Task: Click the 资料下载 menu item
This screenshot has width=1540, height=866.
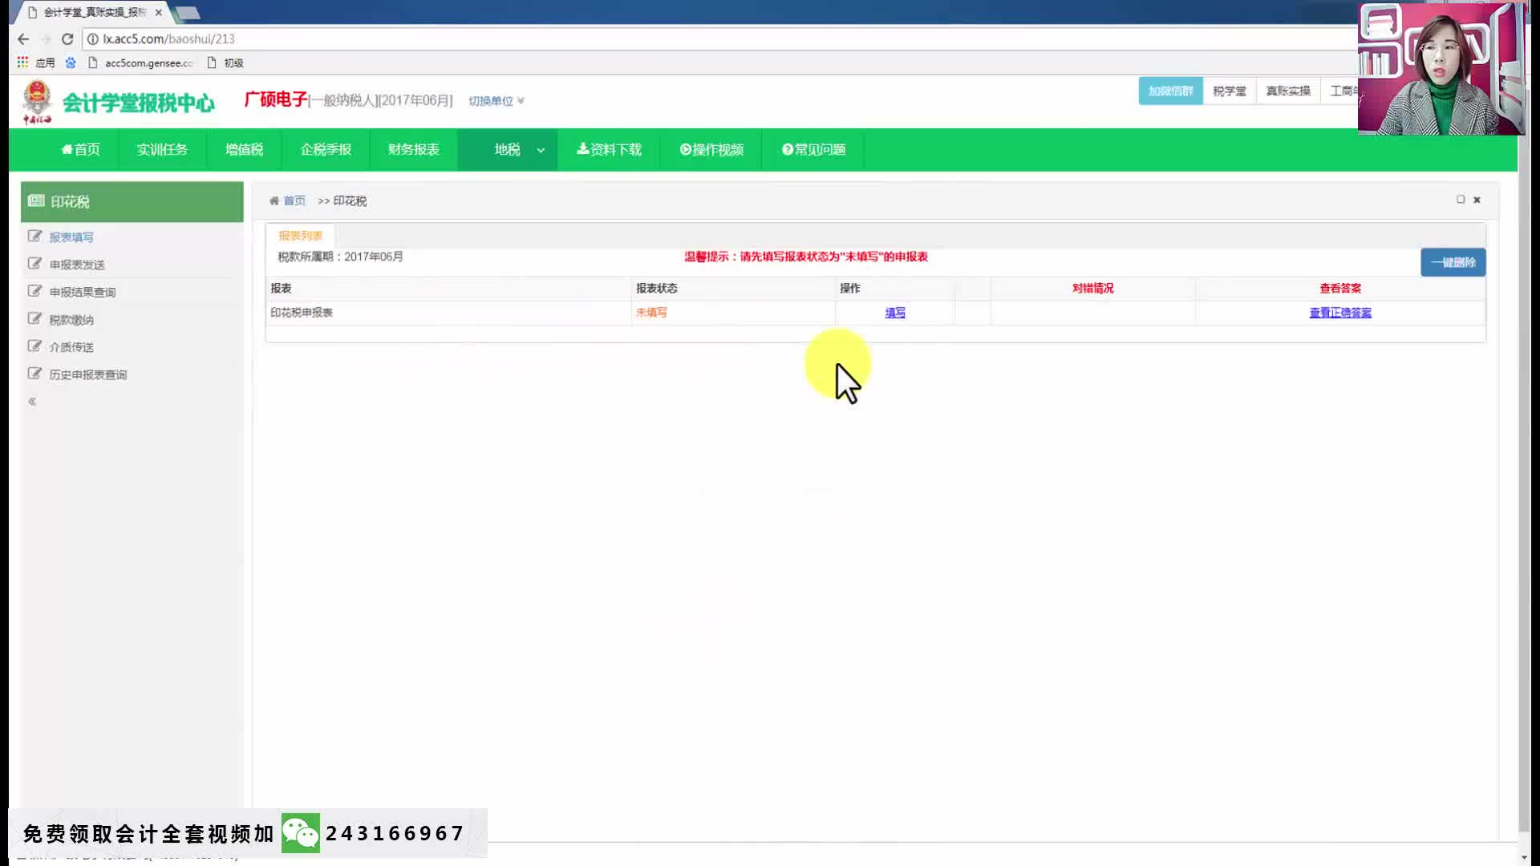Action: [609, 150]
